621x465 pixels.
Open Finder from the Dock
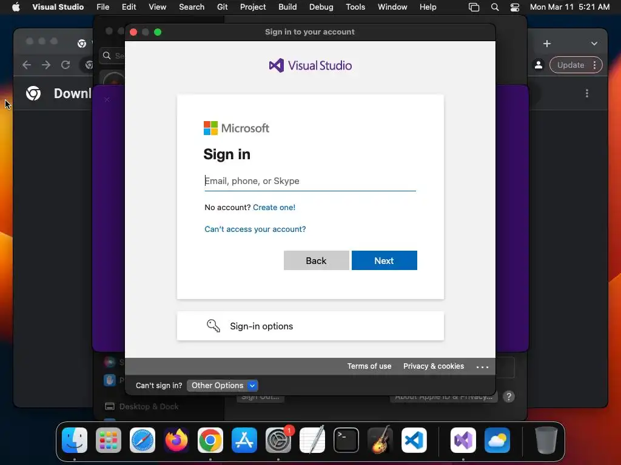click(75, 440)
